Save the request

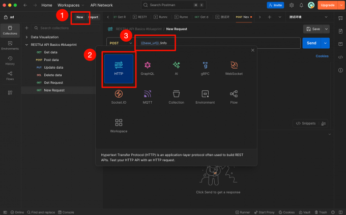[313, 29]
